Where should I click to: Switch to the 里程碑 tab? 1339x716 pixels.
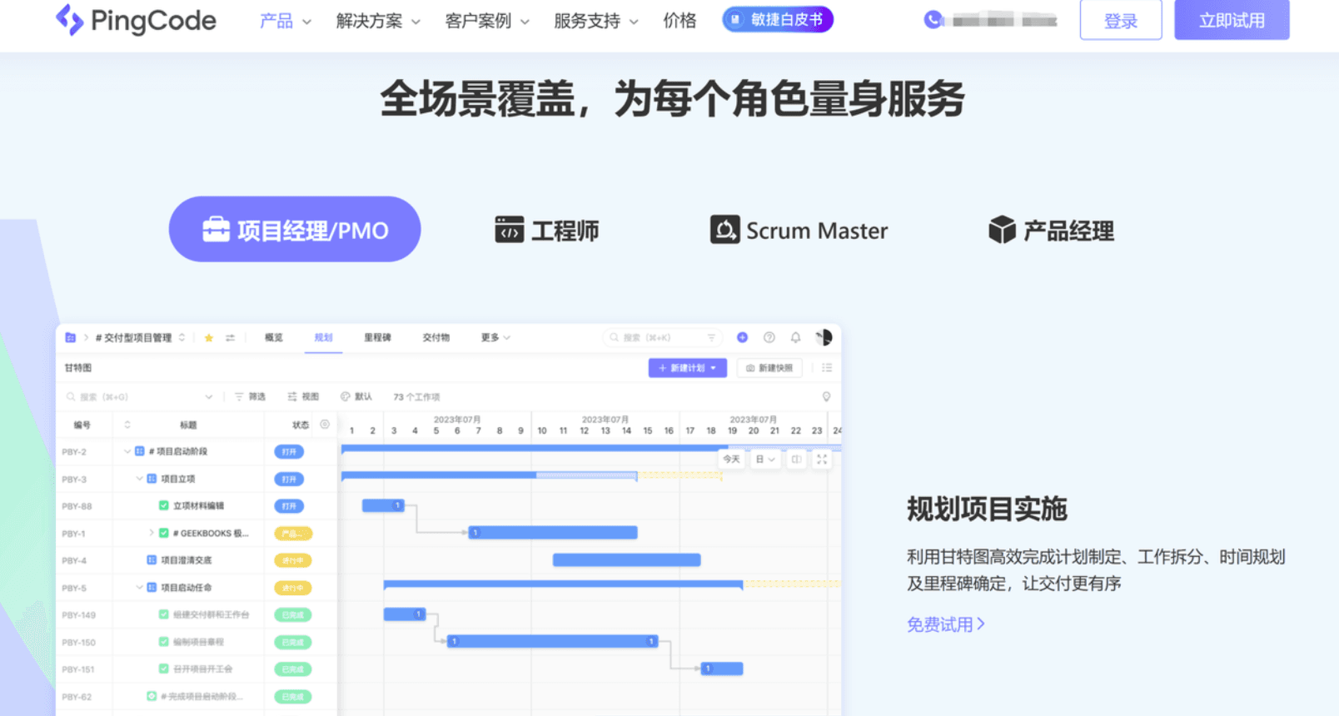377,337
